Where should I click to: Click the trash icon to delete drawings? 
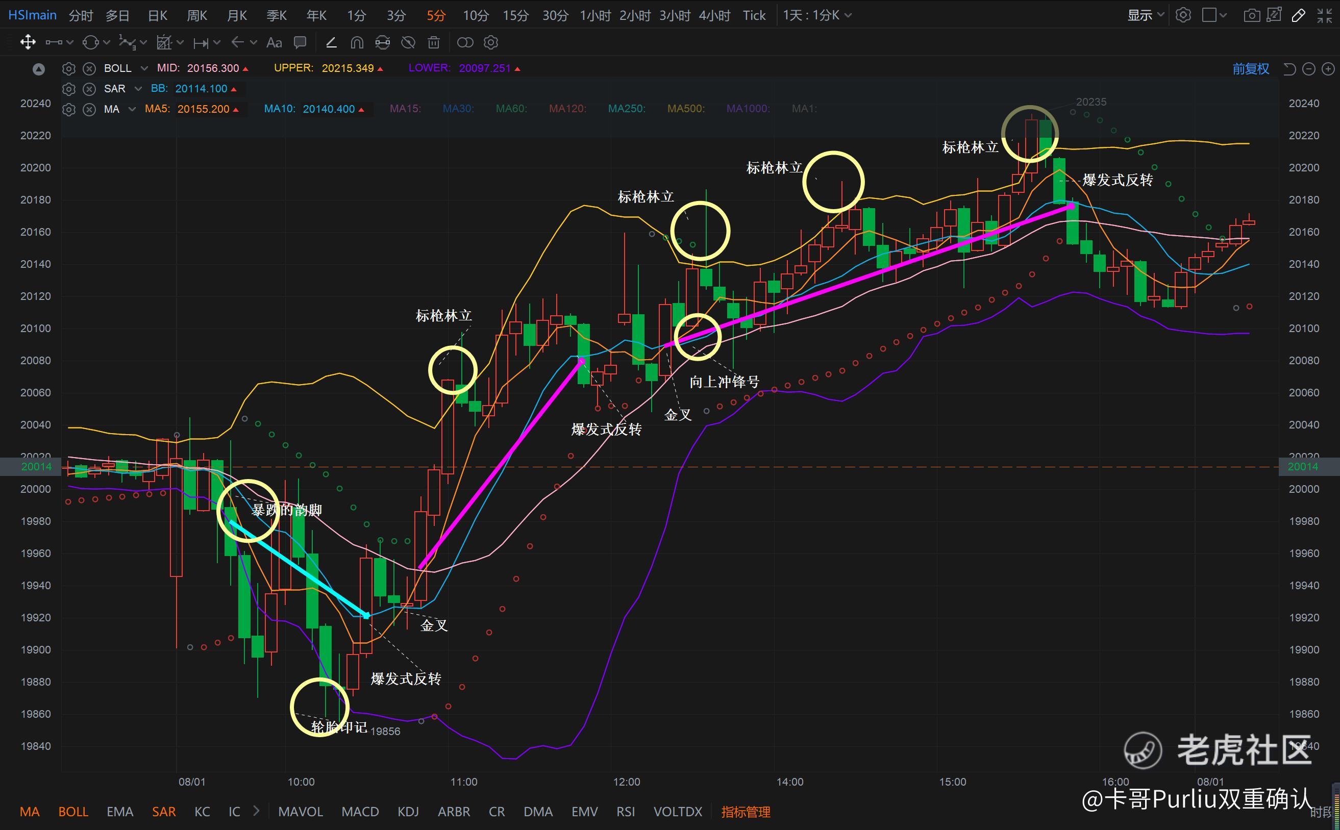click(x=434, y=42)
